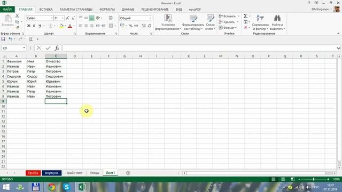This screenshot has width=342, height=192.
Task: Open print preview from quick access toolbar
Action: (30, 39)
